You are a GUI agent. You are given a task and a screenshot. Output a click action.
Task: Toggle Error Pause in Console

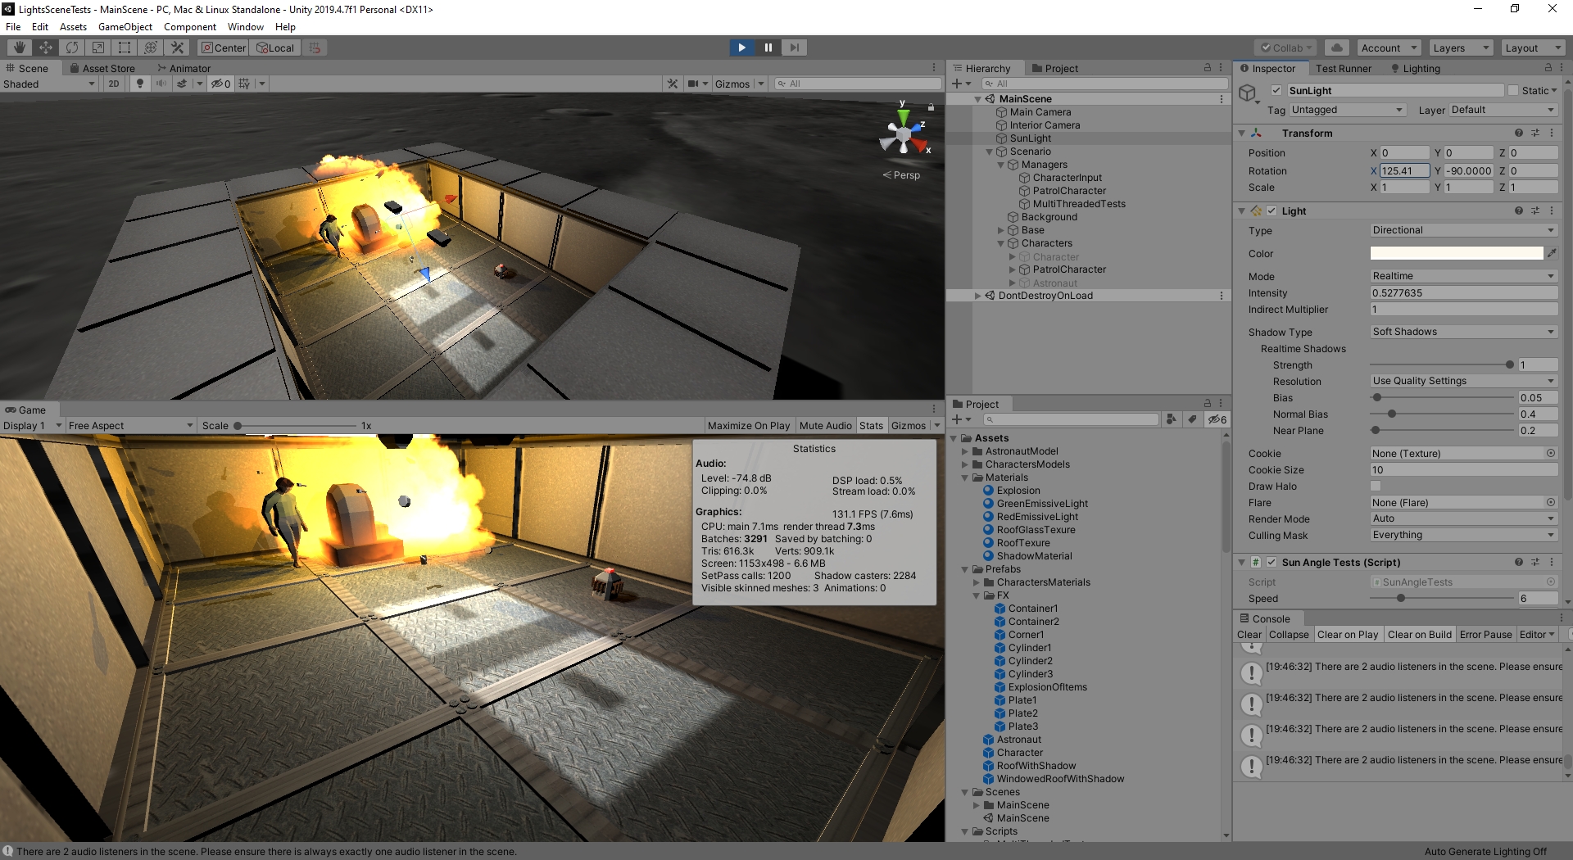1486,634
